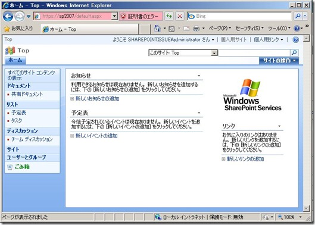Open the セーフティ(S) menu

tap(249, 29)
